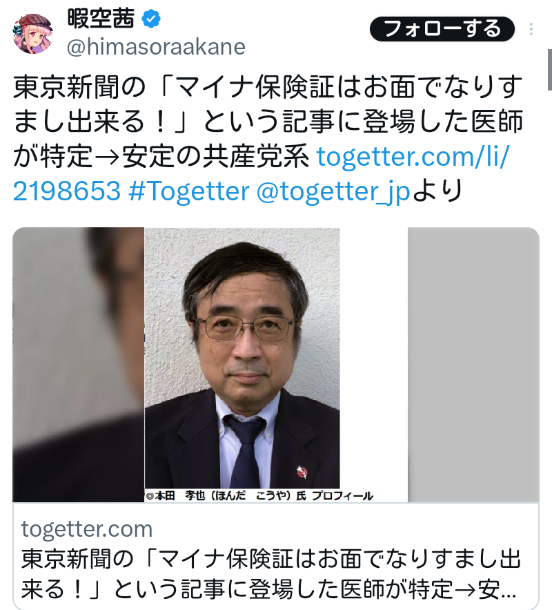Click the portrait photo in link card
The image size is (552, 610).
(242, 358)
